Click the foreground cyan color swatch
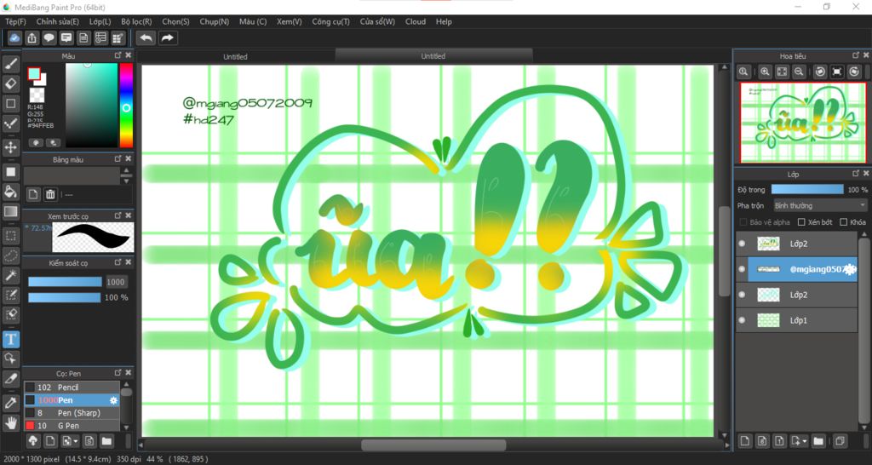 tap(34, 73)
